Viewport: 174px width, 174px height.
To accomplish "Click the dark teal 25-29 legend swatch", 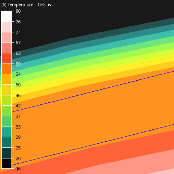I will pos(7,142).
